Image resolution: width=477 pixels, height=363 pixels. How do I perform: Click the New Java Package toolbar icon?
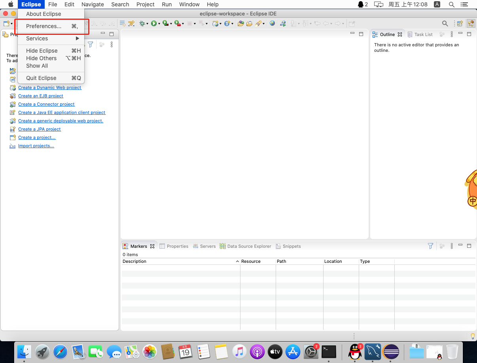tap(216, 24)
